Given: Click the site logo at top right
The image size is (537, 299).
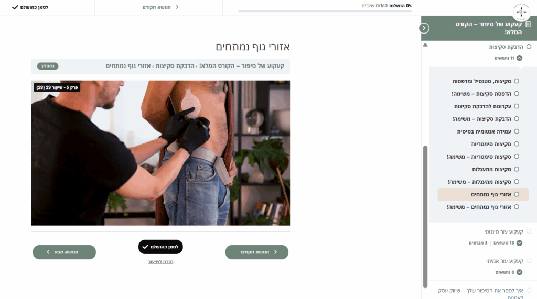Looking at the screenshot, I should (x=521, y=12).
